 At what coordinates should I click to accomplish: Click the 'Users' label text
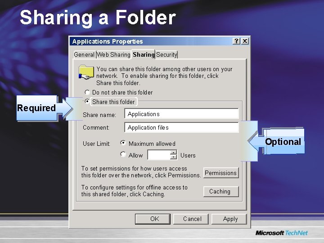(x=188, y=155)
